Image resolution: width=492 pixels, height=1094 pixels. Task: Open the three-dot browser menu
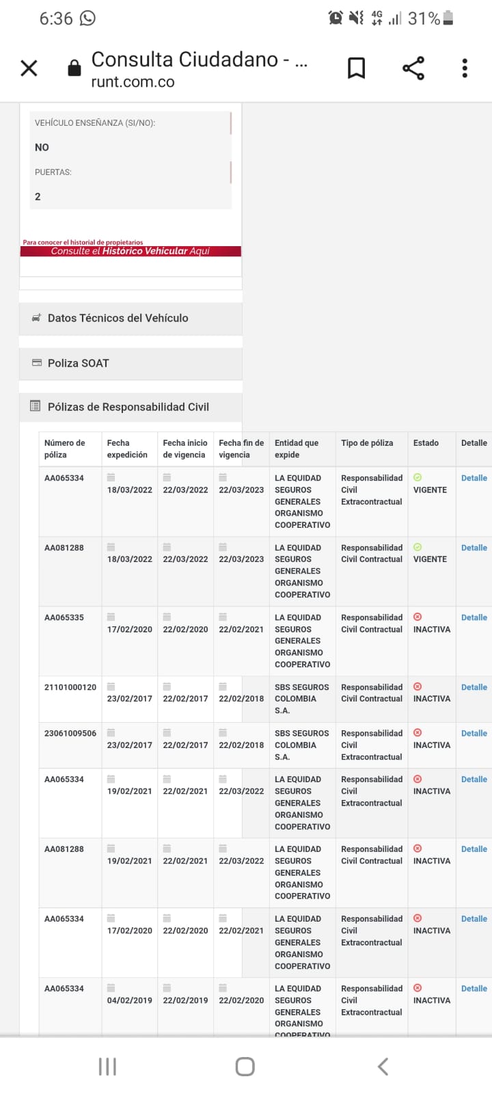(x=465, y=68)
